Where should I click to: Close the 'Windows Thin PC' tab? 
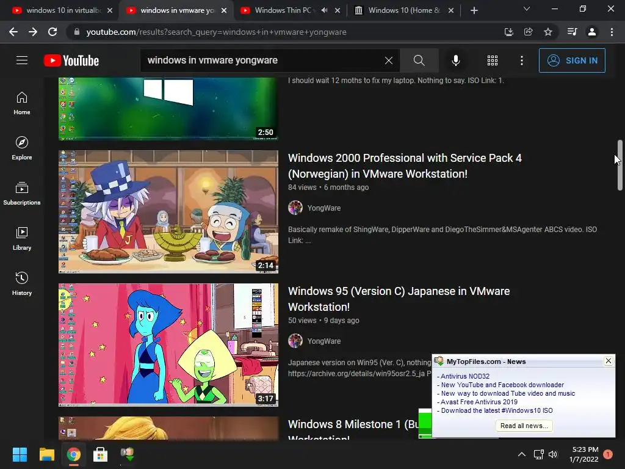point(338,10)
